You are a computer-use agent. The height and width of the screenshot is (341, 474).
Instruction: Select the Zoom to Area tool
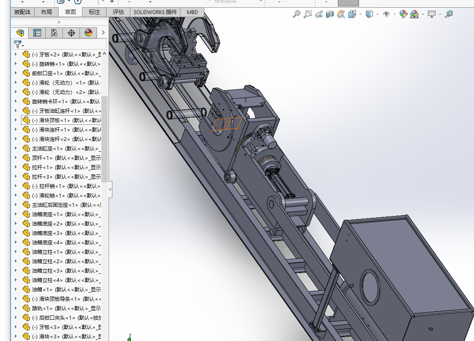(x=308, y=15)
